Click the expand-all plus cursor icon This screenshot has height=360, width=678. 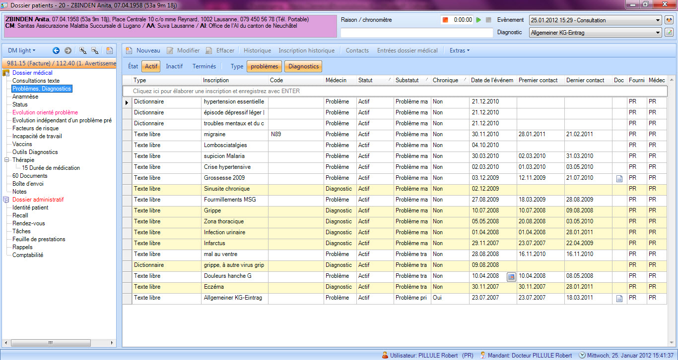pyautogui.click(x=83, y=51)
